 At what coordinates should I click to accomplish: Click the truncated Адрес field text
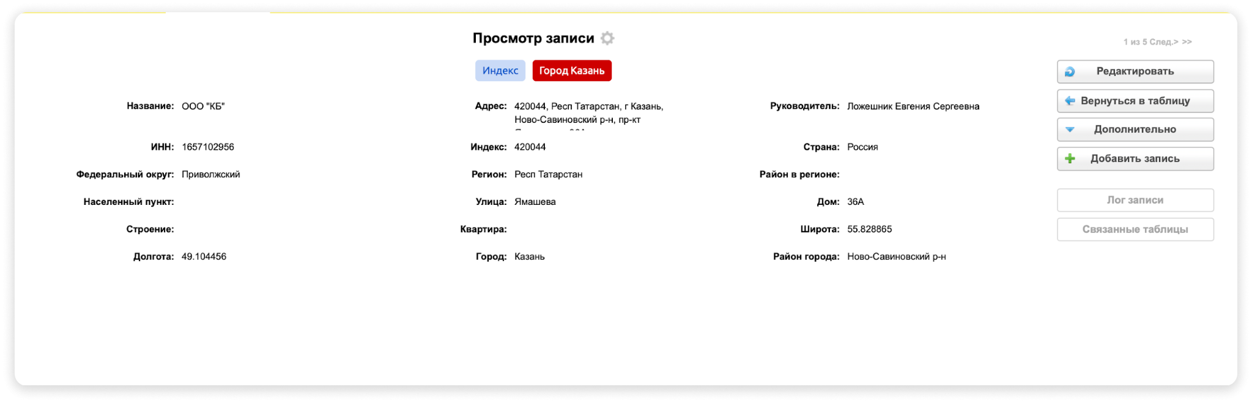(x=588, y=113)
